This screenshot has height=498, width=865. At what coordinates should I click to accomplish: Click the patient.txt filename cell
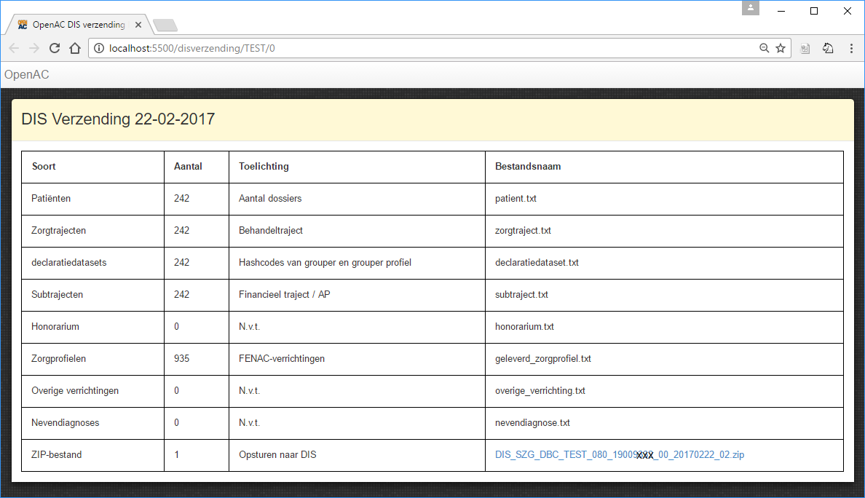click(x=516, y=199)
